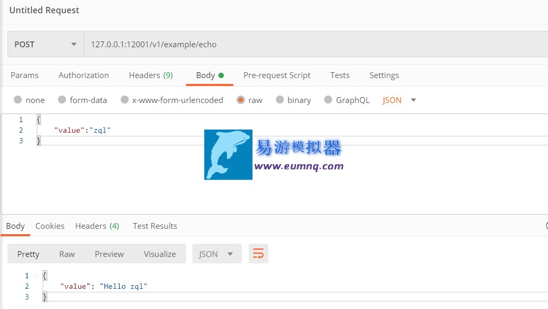548x309 pixels.
Task: Open the response JSON format dropdown
Action: click(217, 254)
